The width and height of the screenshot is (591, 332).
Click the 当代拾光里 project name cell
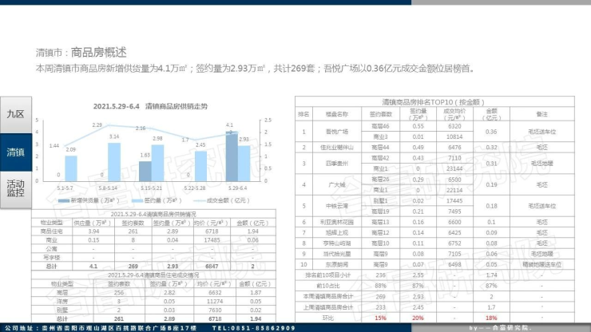point(337,254)
